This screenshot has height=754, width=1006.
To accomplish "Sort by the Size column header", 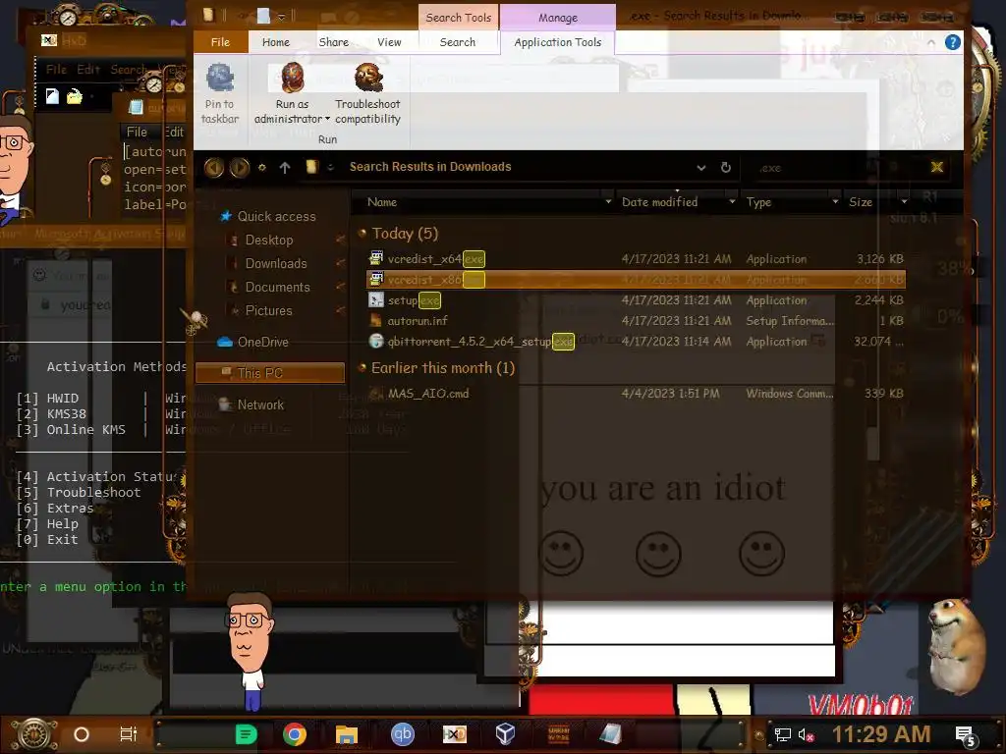I will coord(861,202).
